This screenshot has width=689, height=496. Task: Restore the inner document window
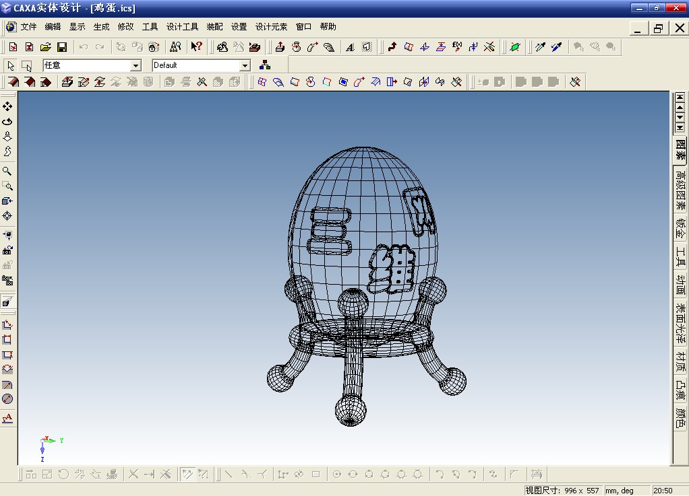click(x=658, y=28)
